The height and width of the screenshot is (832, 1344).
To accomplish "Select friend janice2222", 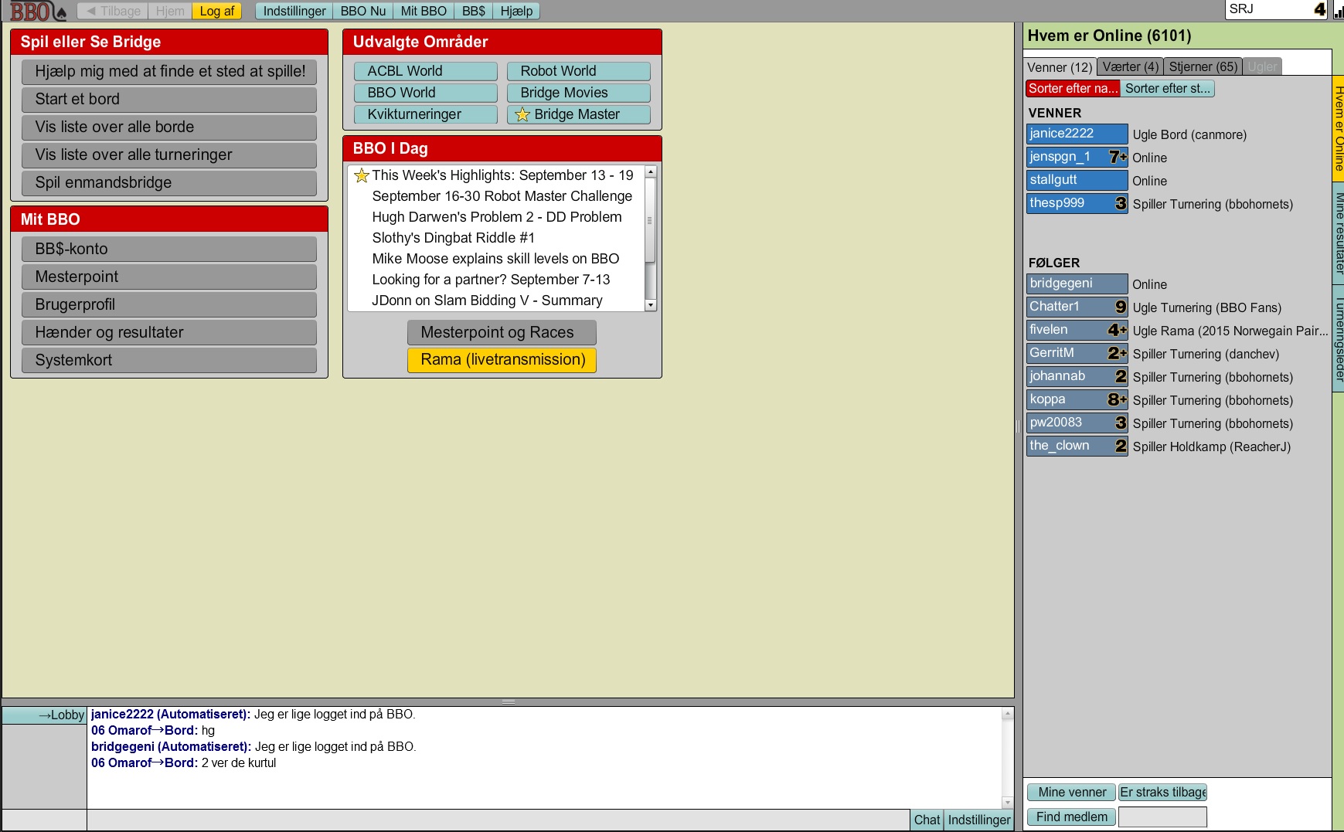I will [1077, 134].
